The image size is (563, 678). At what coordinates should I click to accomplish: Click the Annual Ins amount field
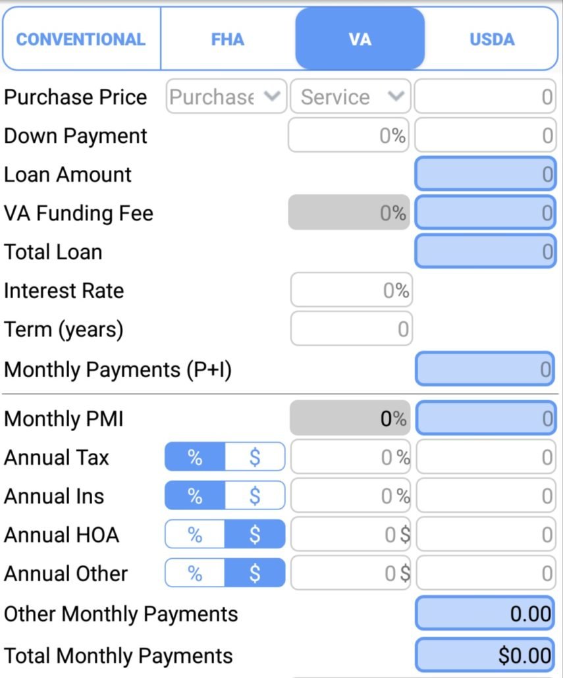[x=486, y=496]
